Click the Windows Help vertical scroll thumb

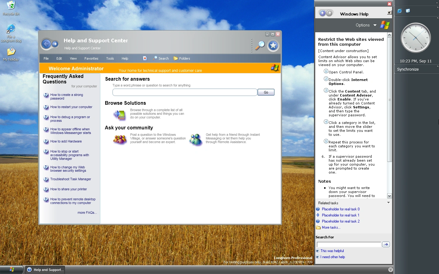click(x=389, y=100)
